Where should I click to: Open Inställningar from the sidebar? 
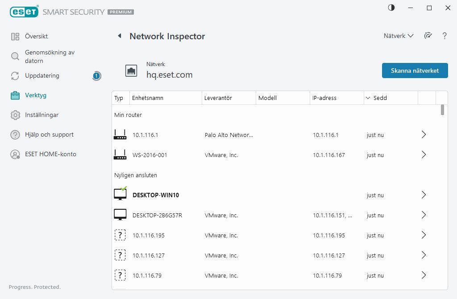41,115
